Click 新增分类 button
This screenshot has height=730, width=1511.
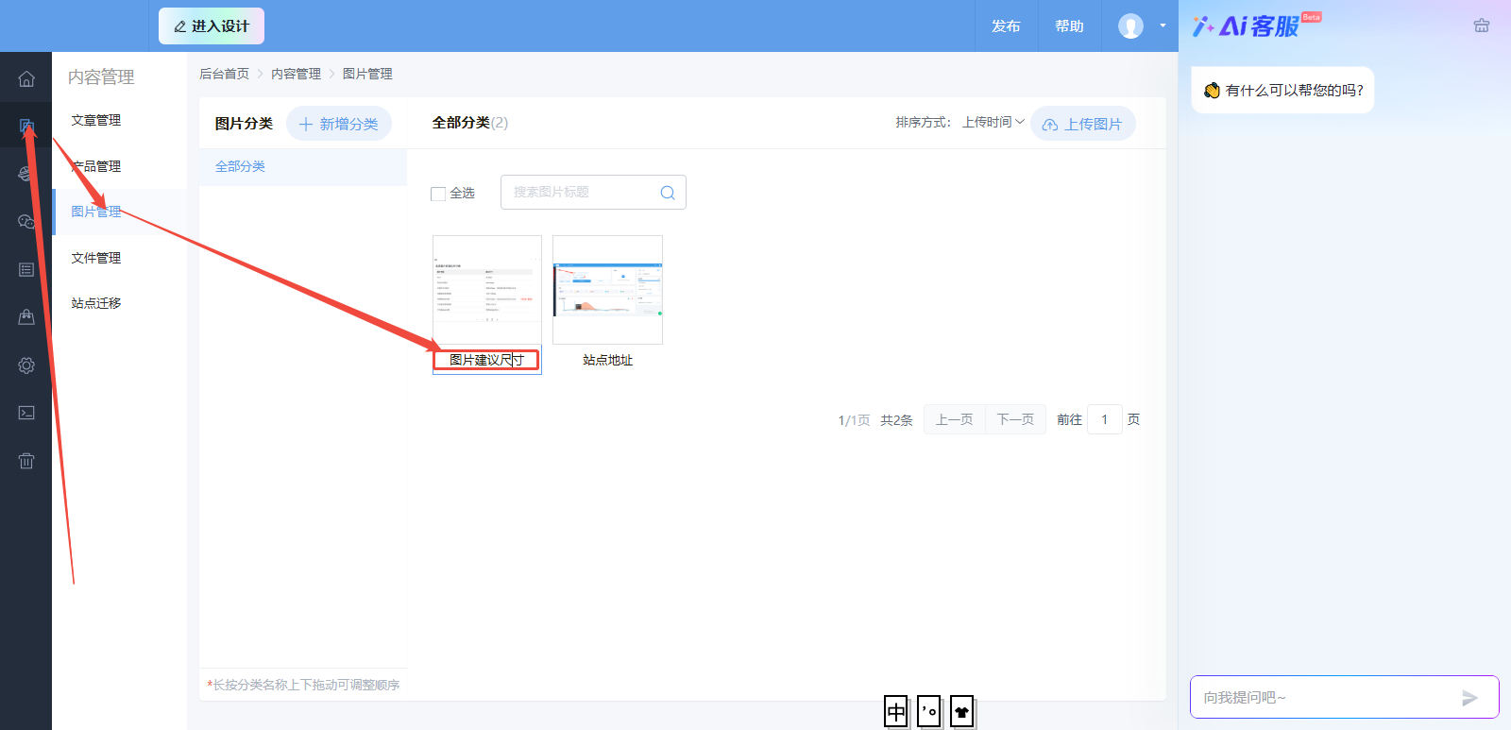click(x=339, y=124)
